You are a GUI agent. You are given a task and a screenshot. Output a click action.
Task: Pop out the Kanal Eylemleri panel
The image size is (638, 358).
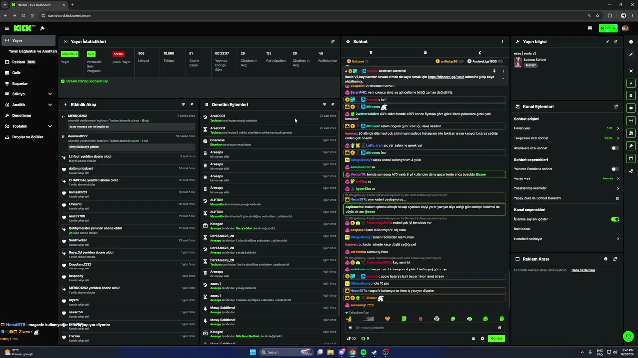coord(615,107)
